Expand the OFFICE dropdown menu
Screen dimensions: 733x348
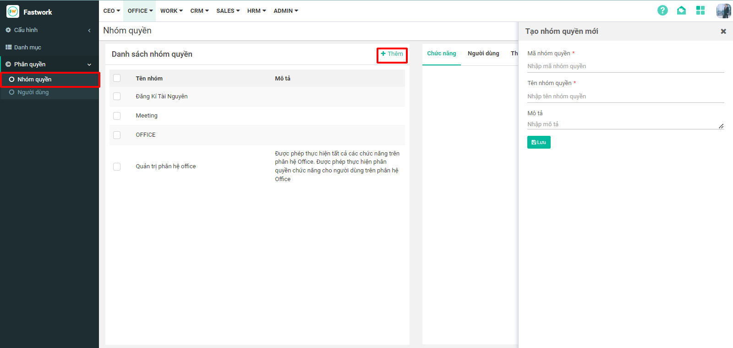point(140,11)
